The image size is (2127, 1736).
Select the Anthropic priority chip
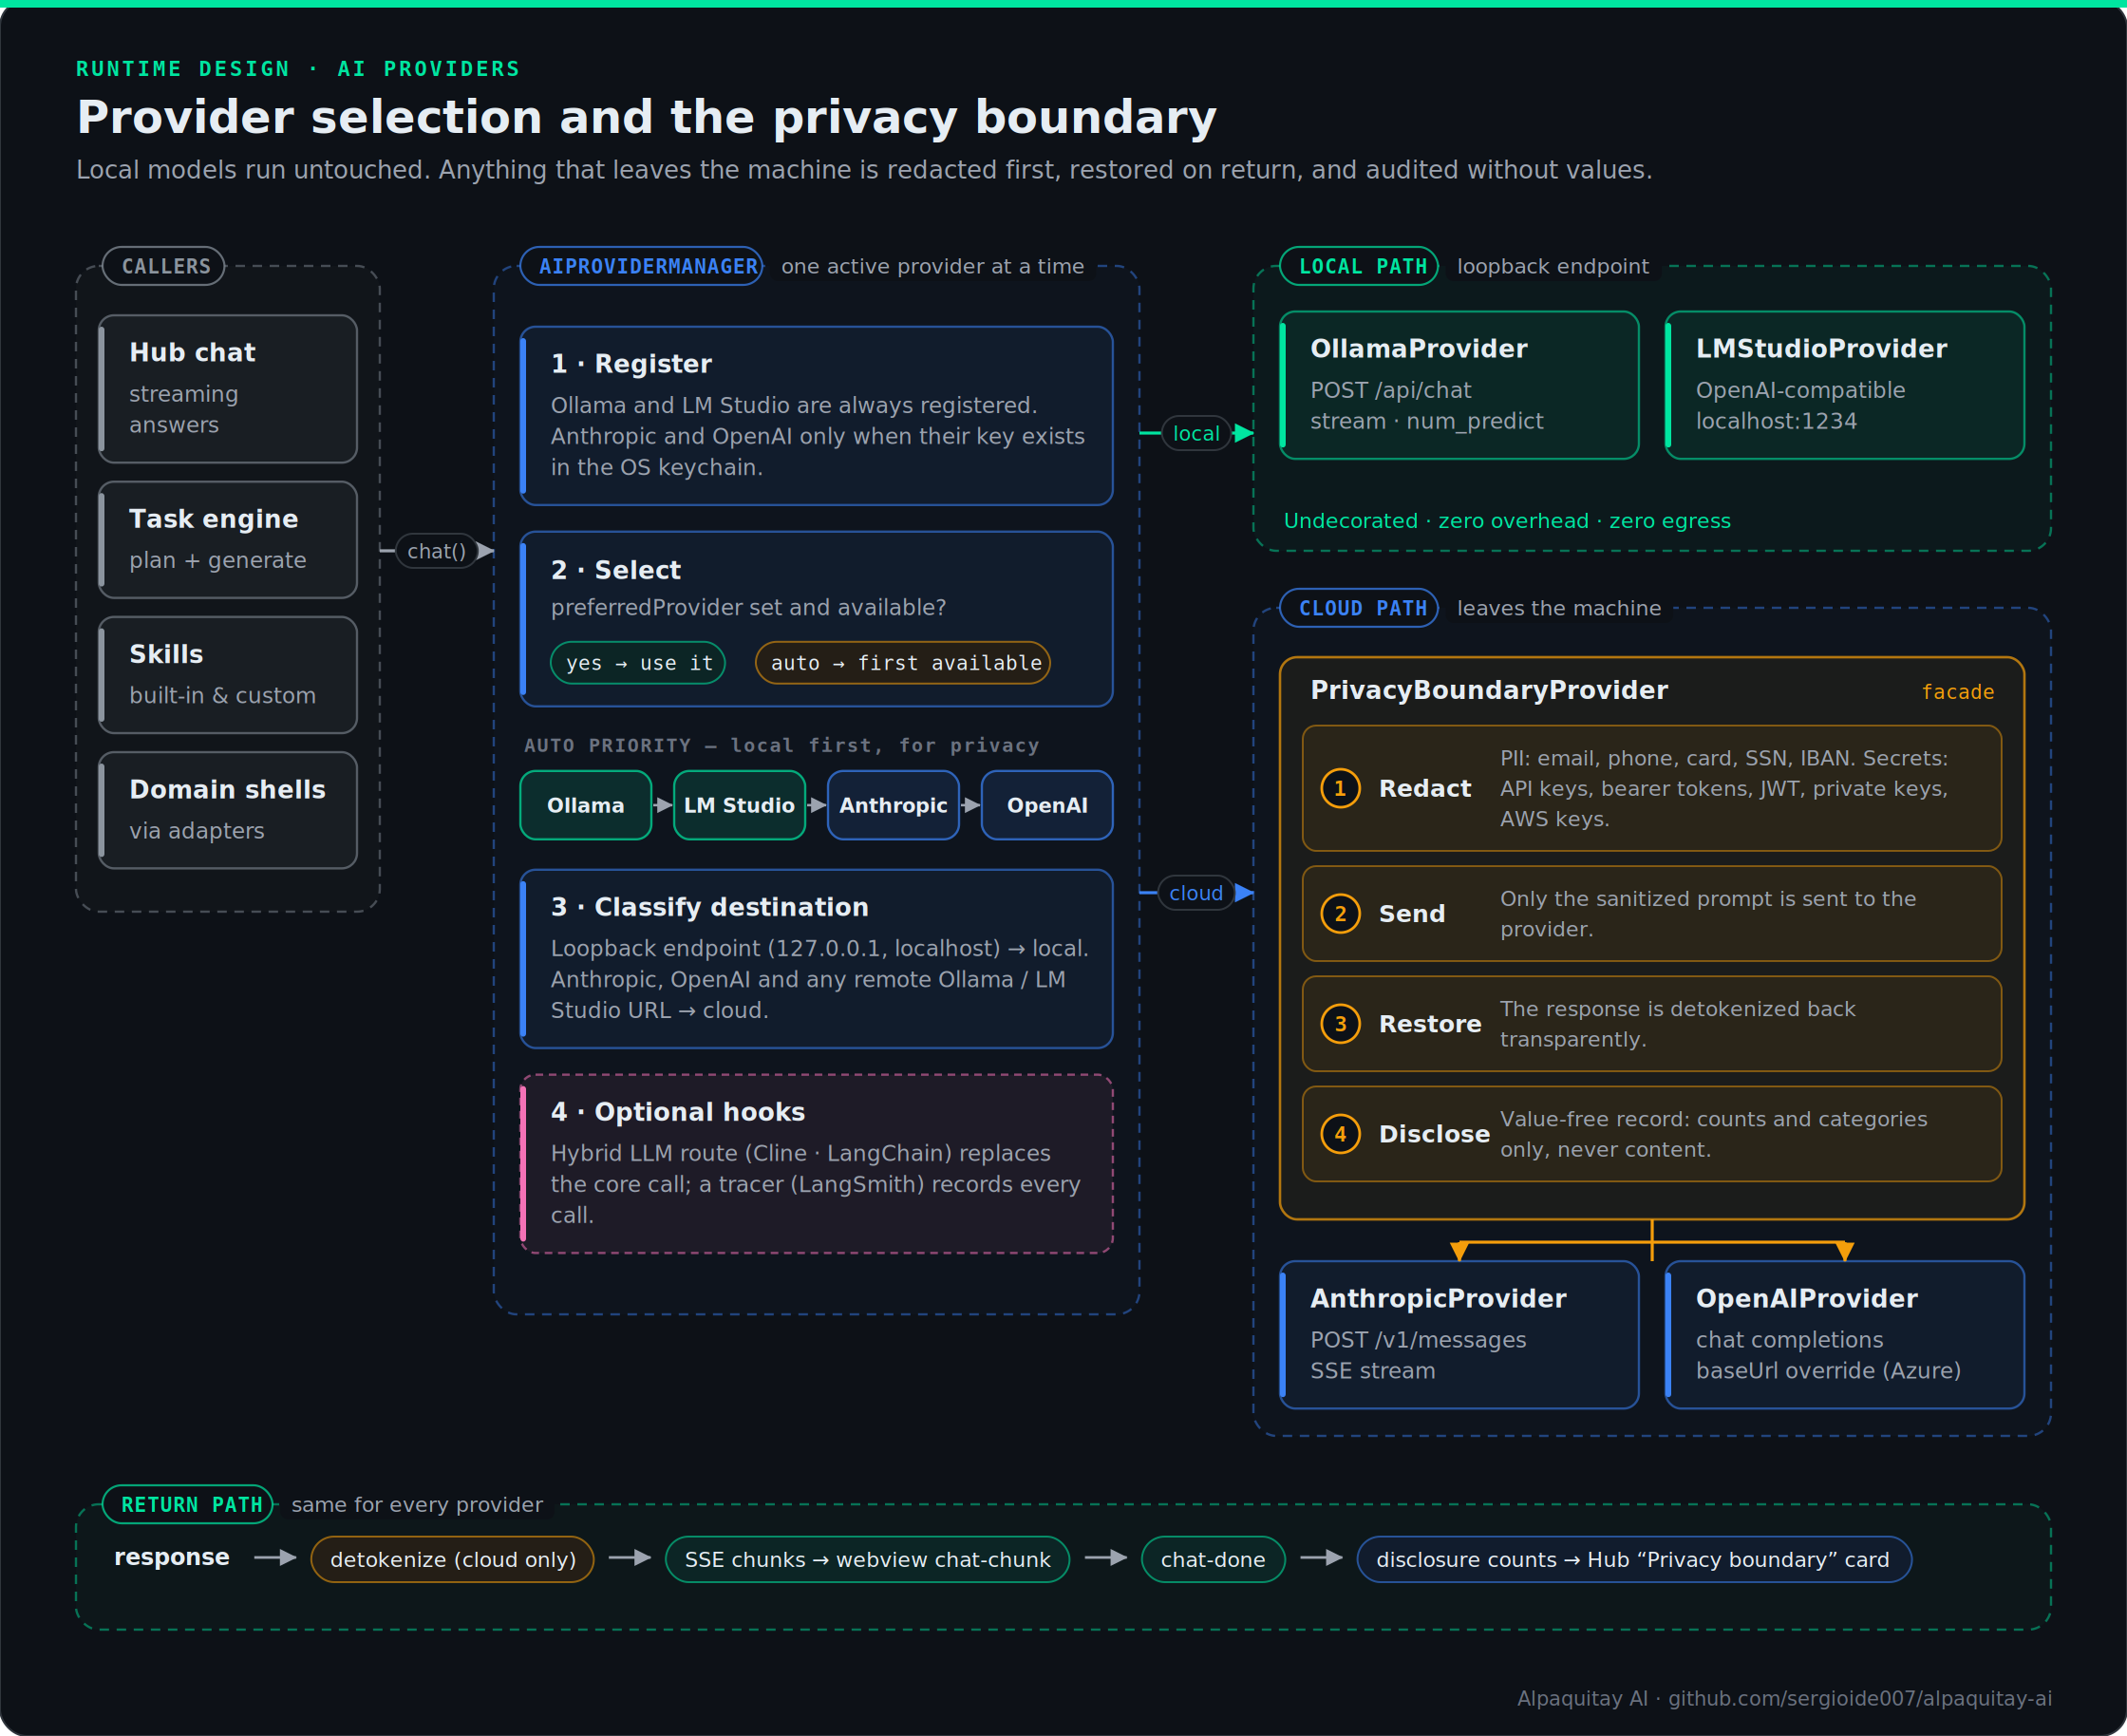893,805
